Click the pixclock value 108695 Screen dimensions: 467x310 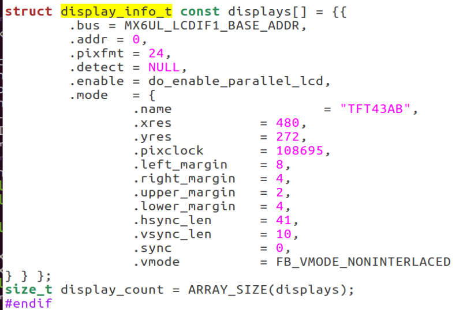(x=300, y=151)
